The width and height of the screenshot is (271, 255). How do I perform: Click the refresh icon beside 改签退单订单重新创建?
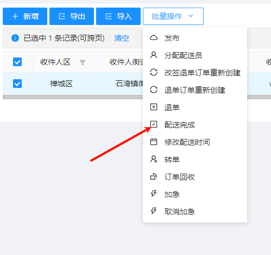(154, 72)
